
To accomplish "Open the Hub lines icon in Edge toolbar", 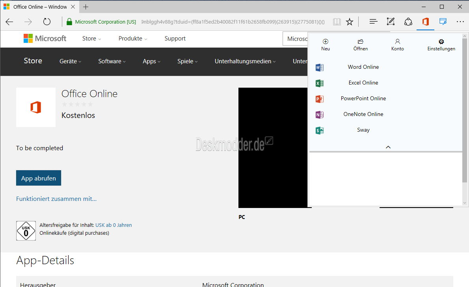I will [373, 22].
